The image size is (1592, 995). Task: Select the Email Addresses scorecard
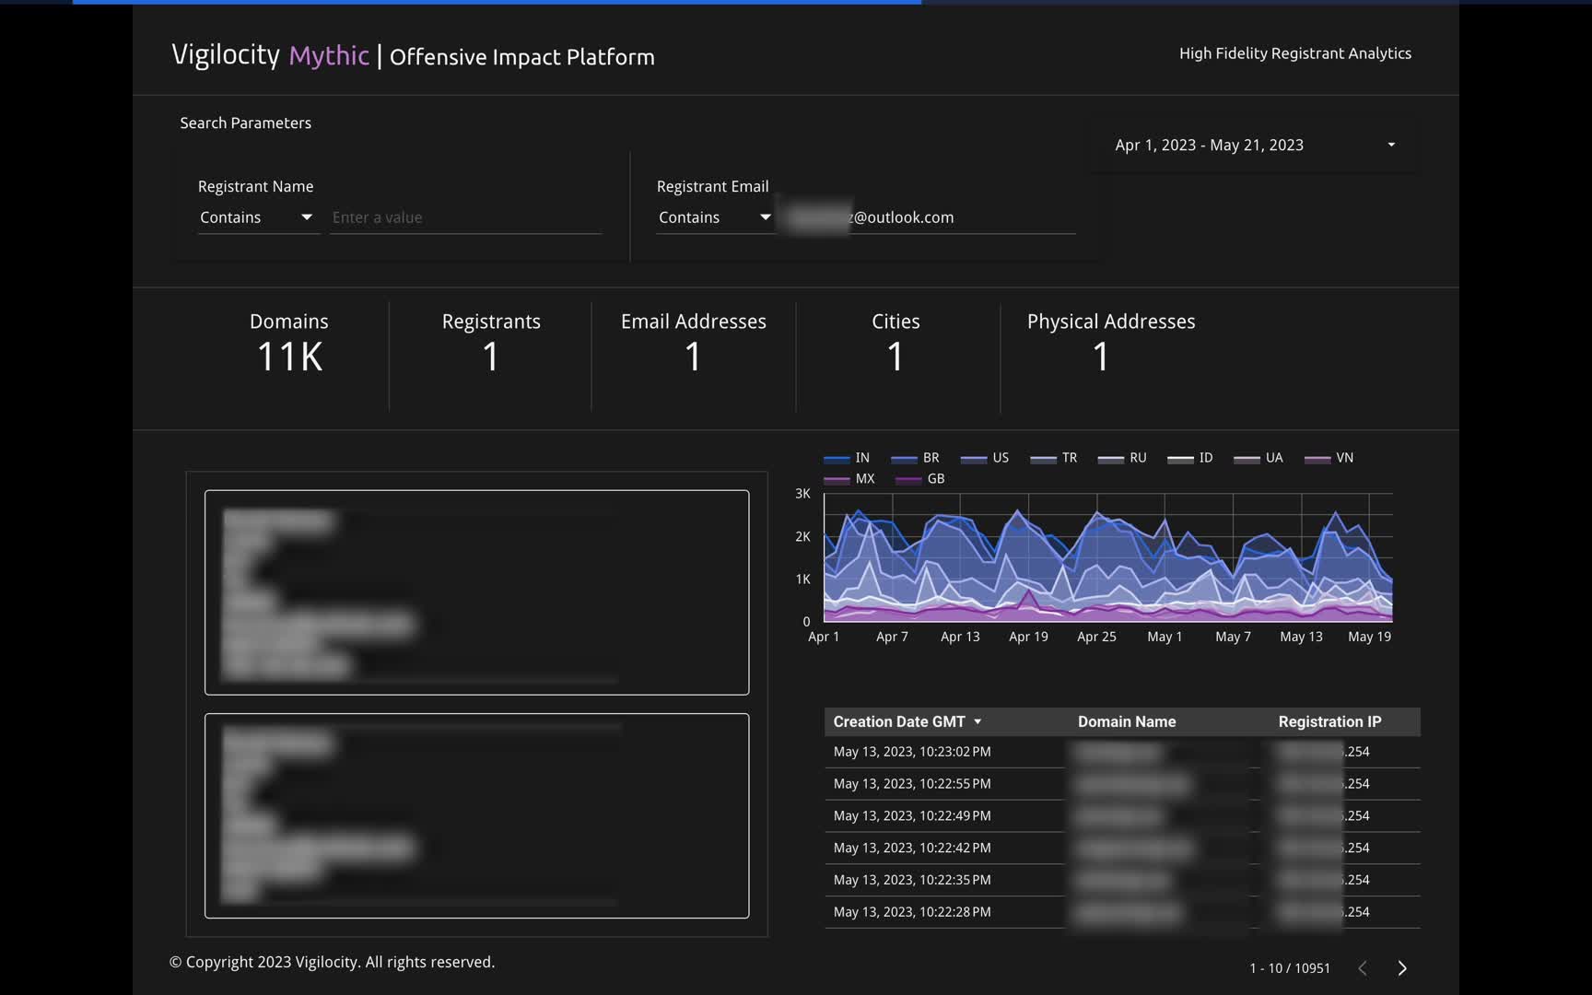694,344
